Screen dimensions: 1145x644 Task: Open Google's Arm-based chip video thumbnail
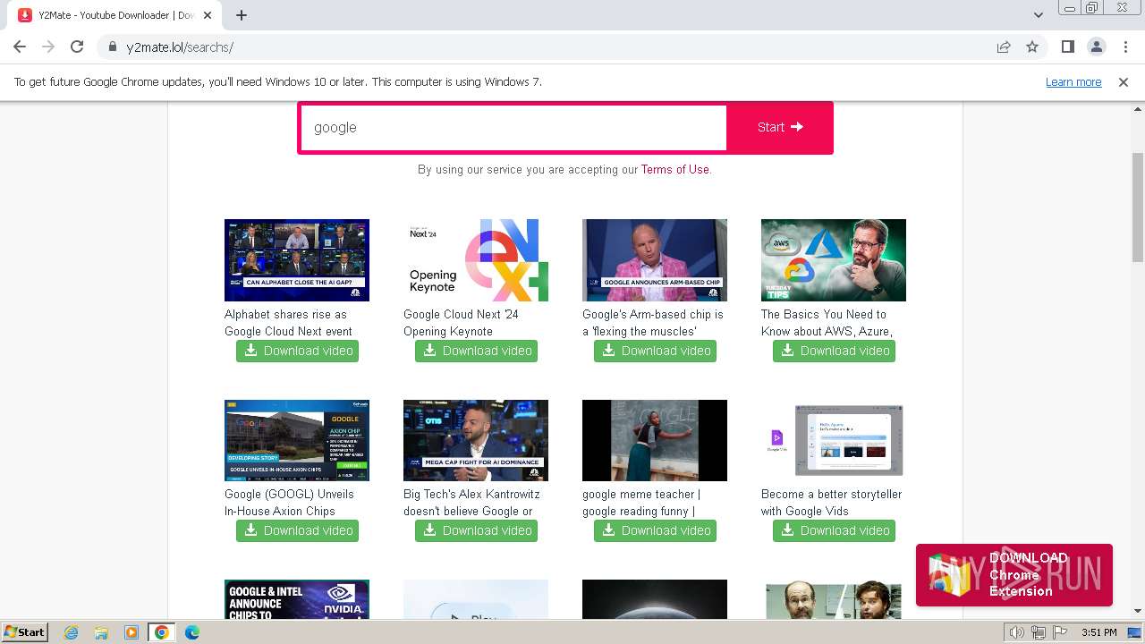pos(655,259)
